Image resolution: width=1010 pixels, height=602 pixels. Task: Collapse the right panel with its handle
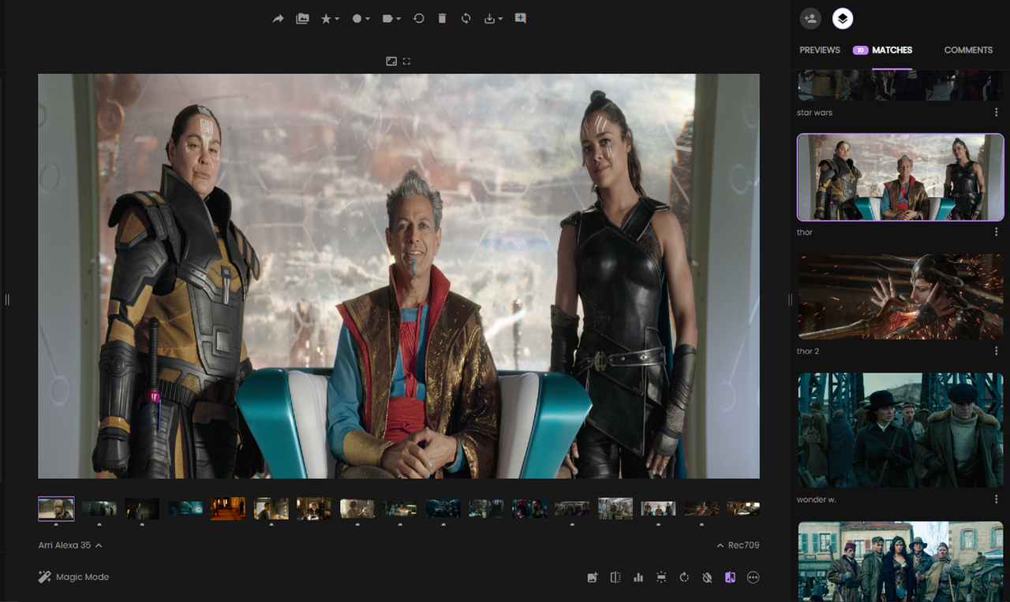[789, 299]
